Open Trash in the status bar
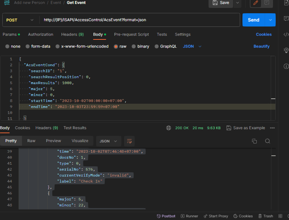This screenshot has width=289, height=220. [265, 216]
